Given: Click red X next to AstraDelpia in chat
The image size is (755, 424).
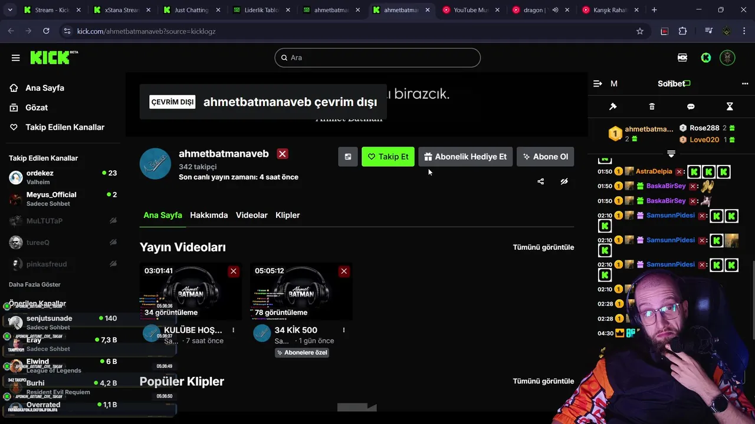Looking at the screenshot, I should tap(679, 171).
